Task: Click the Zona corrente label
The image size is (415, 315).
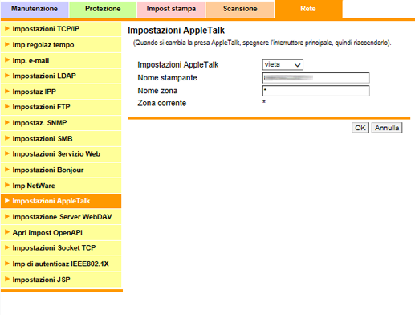Action: pyautogui.click(x=162, y=103)
